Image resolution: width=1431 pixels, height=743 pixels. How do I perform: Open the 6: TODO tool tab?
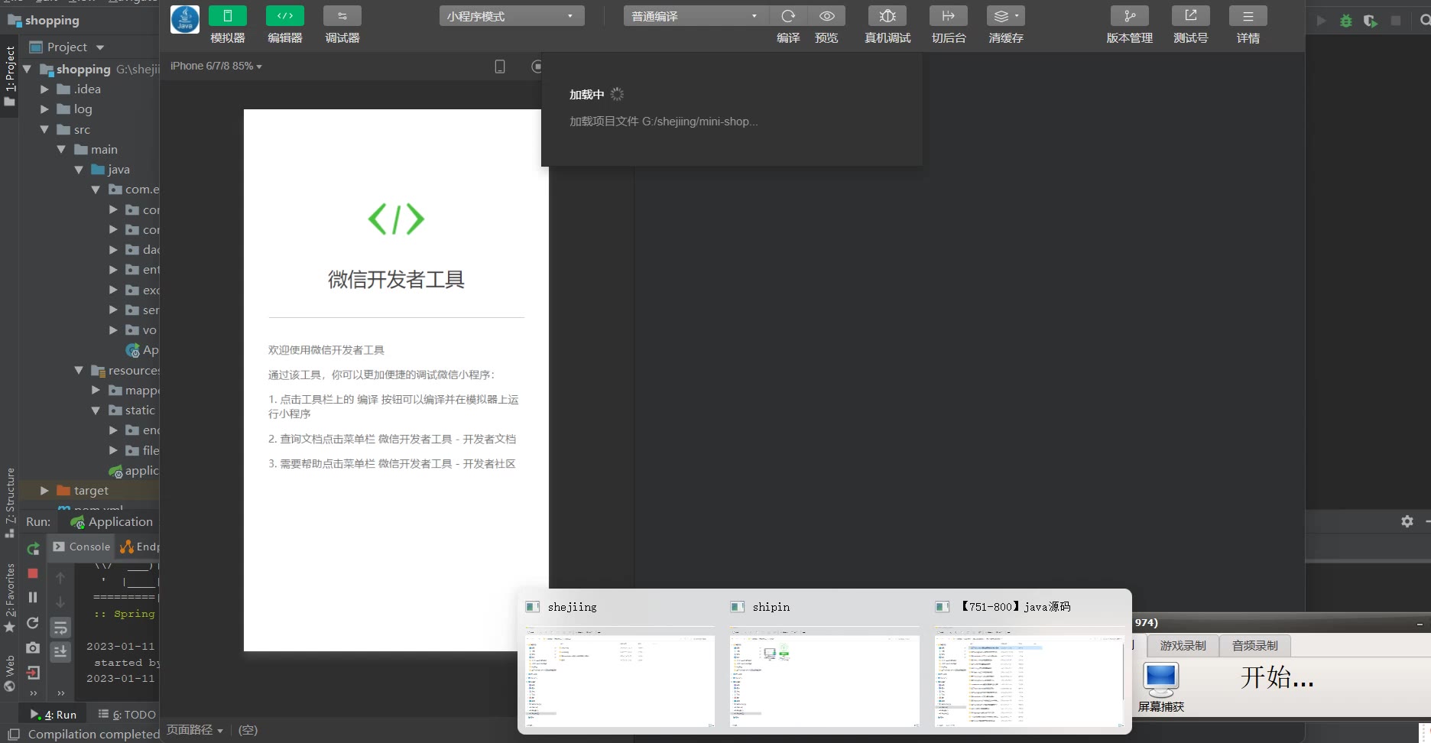127,714
